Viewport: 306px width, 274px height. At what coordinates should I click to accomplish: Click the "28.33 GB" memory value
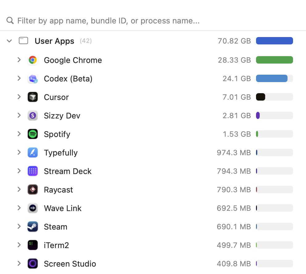coord(234,60)
